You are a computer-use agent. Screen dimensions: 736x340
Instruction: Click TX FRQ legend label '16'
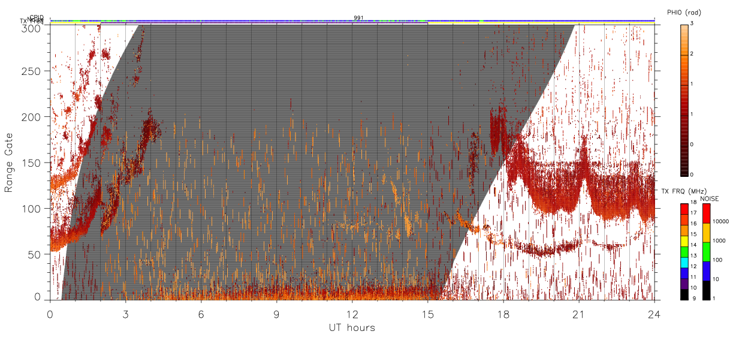694,224
